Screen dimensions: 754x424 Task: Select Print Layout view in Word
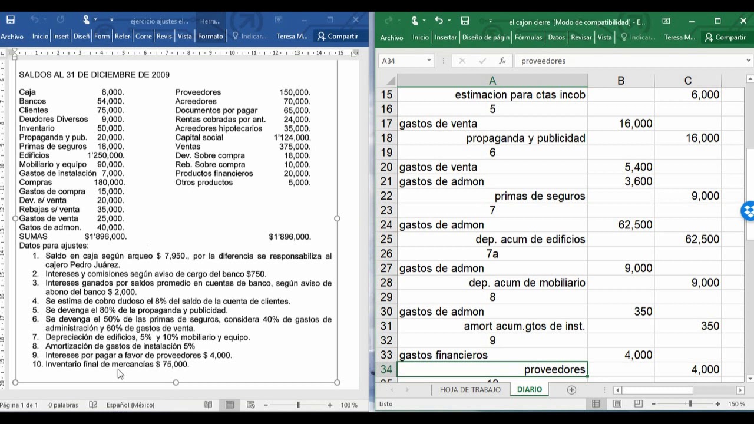click(x=230, y=405)
